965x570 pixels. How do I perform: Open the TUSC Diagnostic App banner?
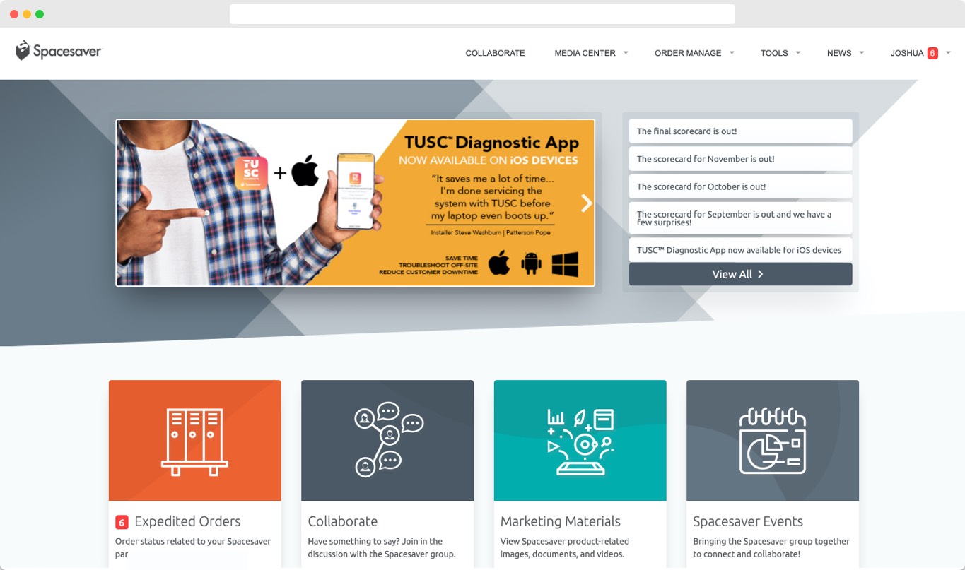click(x=356, y=203)
